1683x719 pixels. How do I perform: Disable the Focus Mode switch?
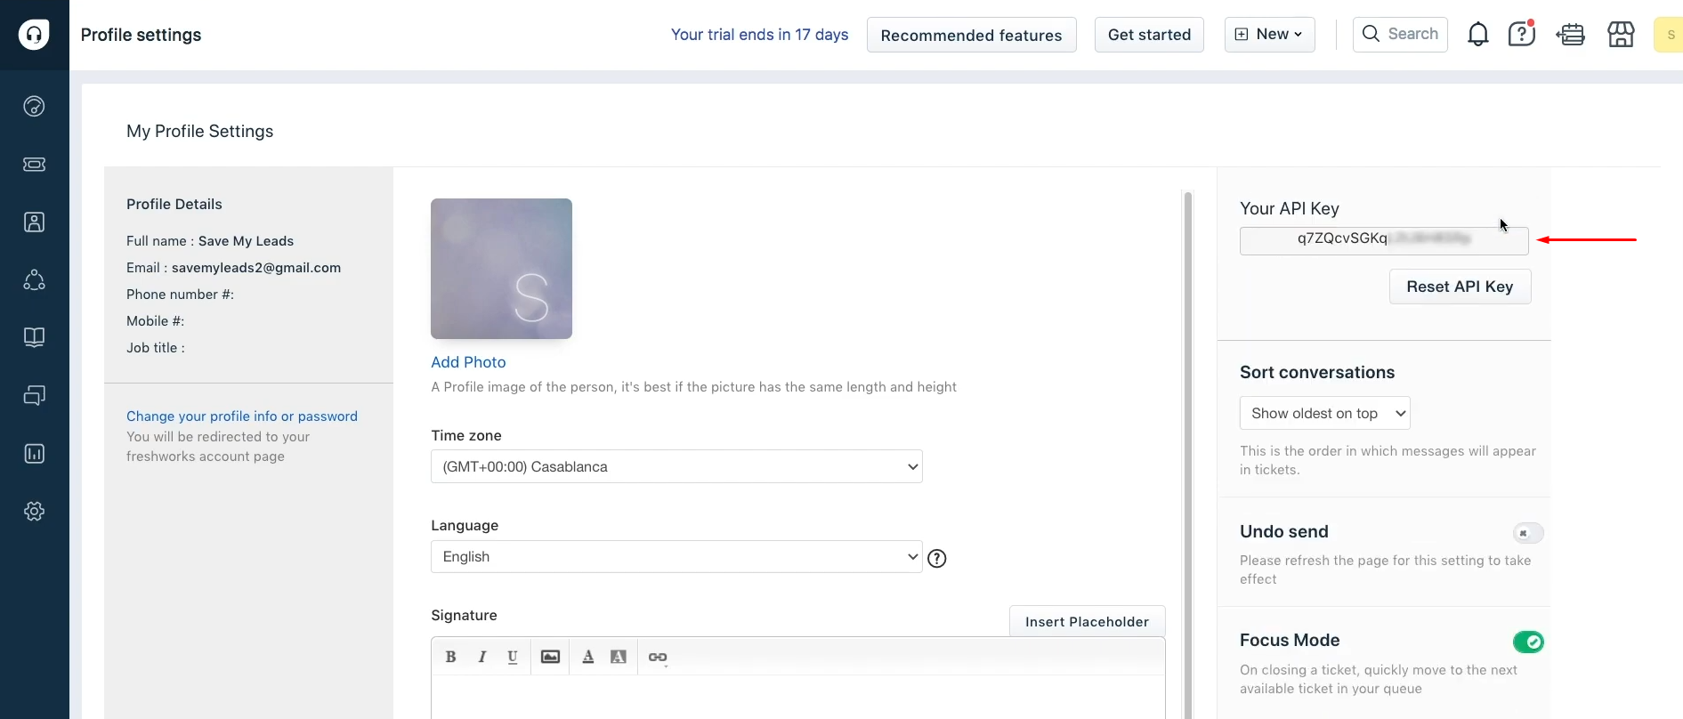point(1528,642)
